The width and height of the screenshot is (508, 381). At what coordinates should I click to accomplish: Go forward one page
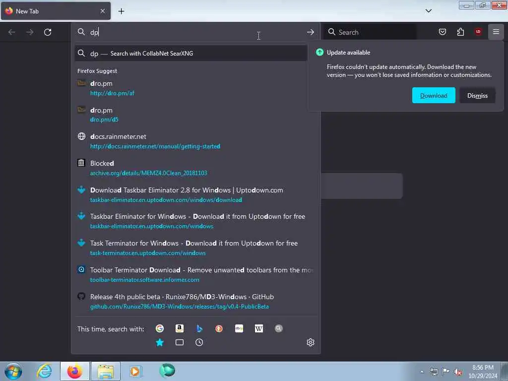click(x=29, y=32)
